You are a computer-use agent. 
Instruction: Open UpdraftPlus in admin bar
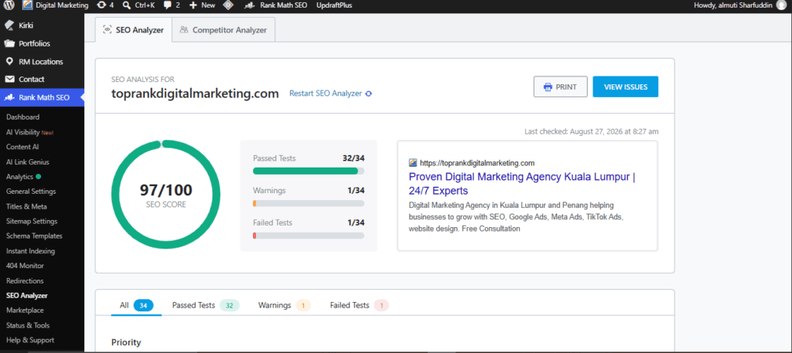point(334,5)
